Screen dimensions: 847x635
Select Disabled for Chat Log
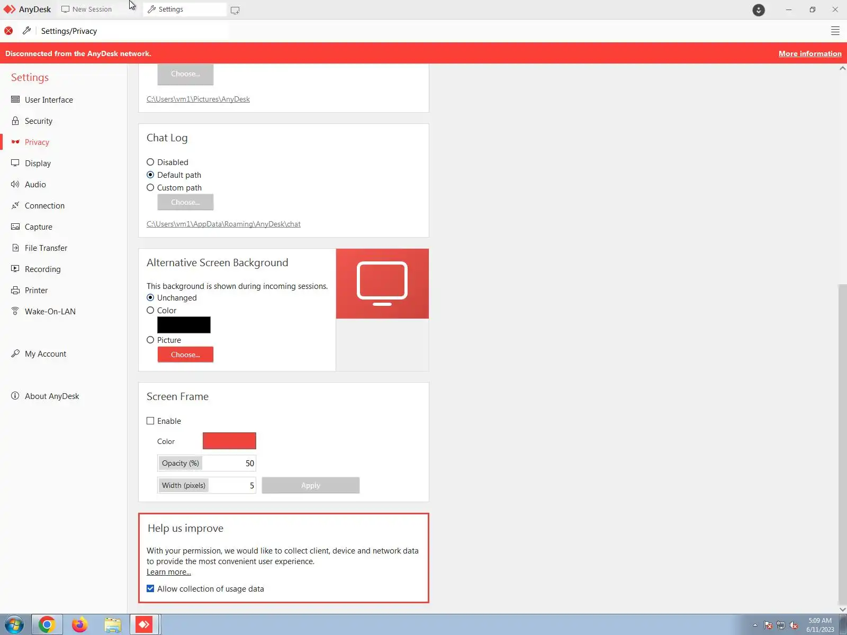coord(150,162)
